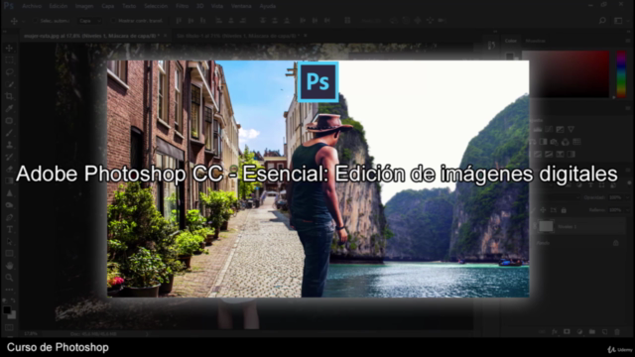Open the History panel icon
The width and height of the screenshot is (635, 357).
coord(492,46)
